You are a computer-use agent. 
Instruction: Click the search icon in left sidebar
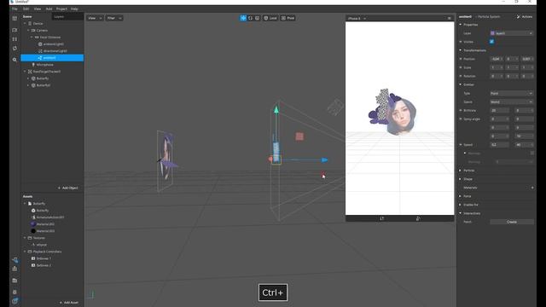coord(15,60)
